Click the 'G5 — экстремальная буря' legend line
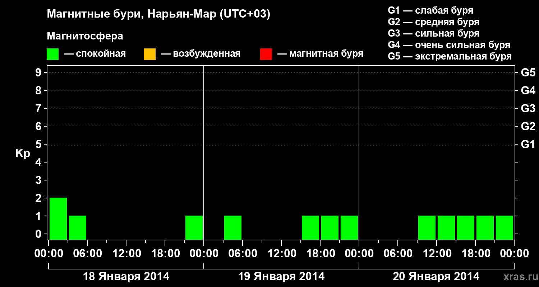This screenshot has width=539, height=287. tap(450, 56)
